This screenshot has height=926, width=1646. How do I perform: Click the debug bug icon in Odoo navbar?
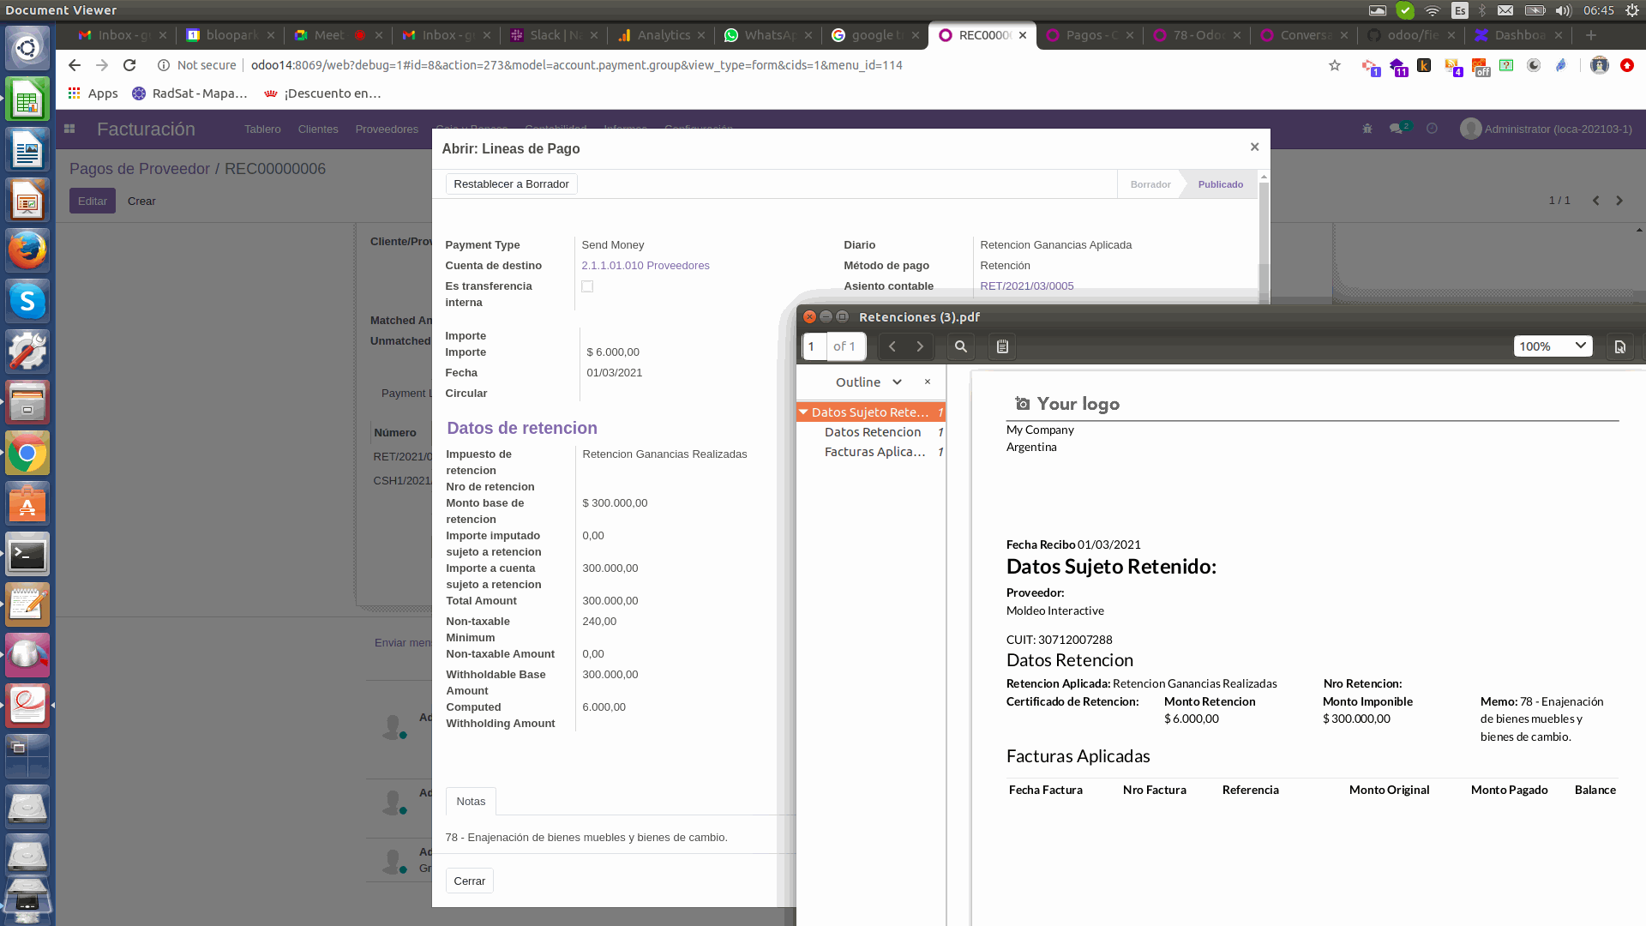1367,129
